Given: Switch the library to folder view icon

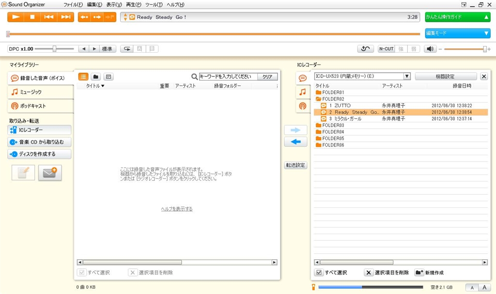Looking at the screenshot, I should 96,76.
